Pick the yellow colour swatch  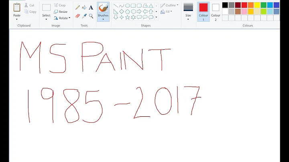pos(257,5)
